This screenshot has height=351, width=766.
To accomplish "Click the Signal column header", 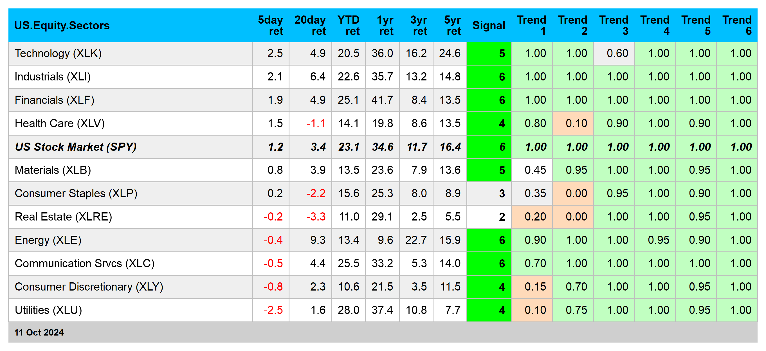I will tap(489, 26).
